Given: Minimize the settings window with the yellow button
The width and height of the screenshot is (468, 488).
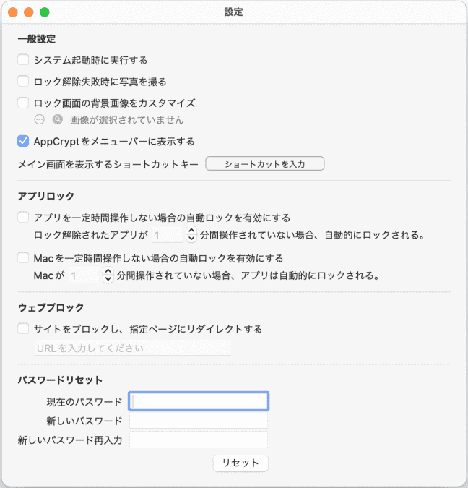Looking at the screenshot, I should (x=29, y=12).
